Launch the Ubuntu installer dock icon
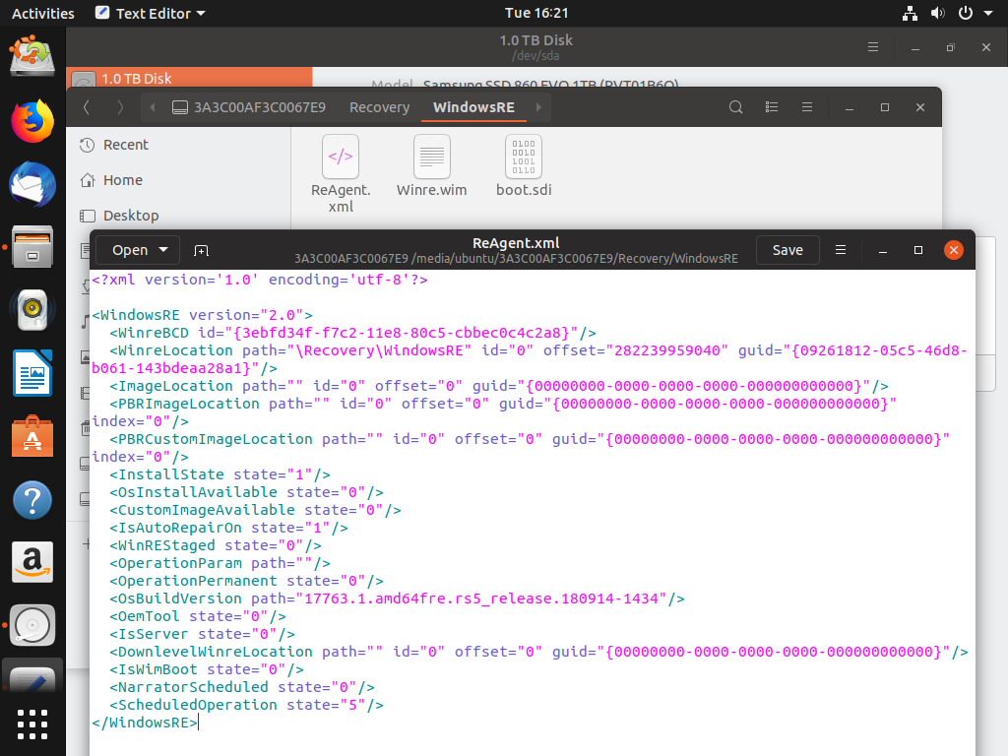Image resolution: width=1008 pixels, height=756 pixels. 32,56
